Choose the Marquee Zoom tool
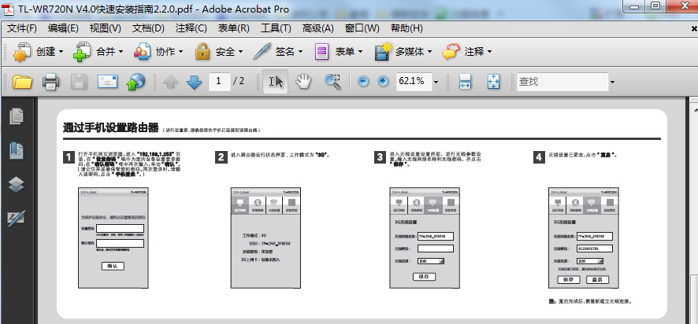This screenshot has height=324, width=698. click(x=332, y=81)
